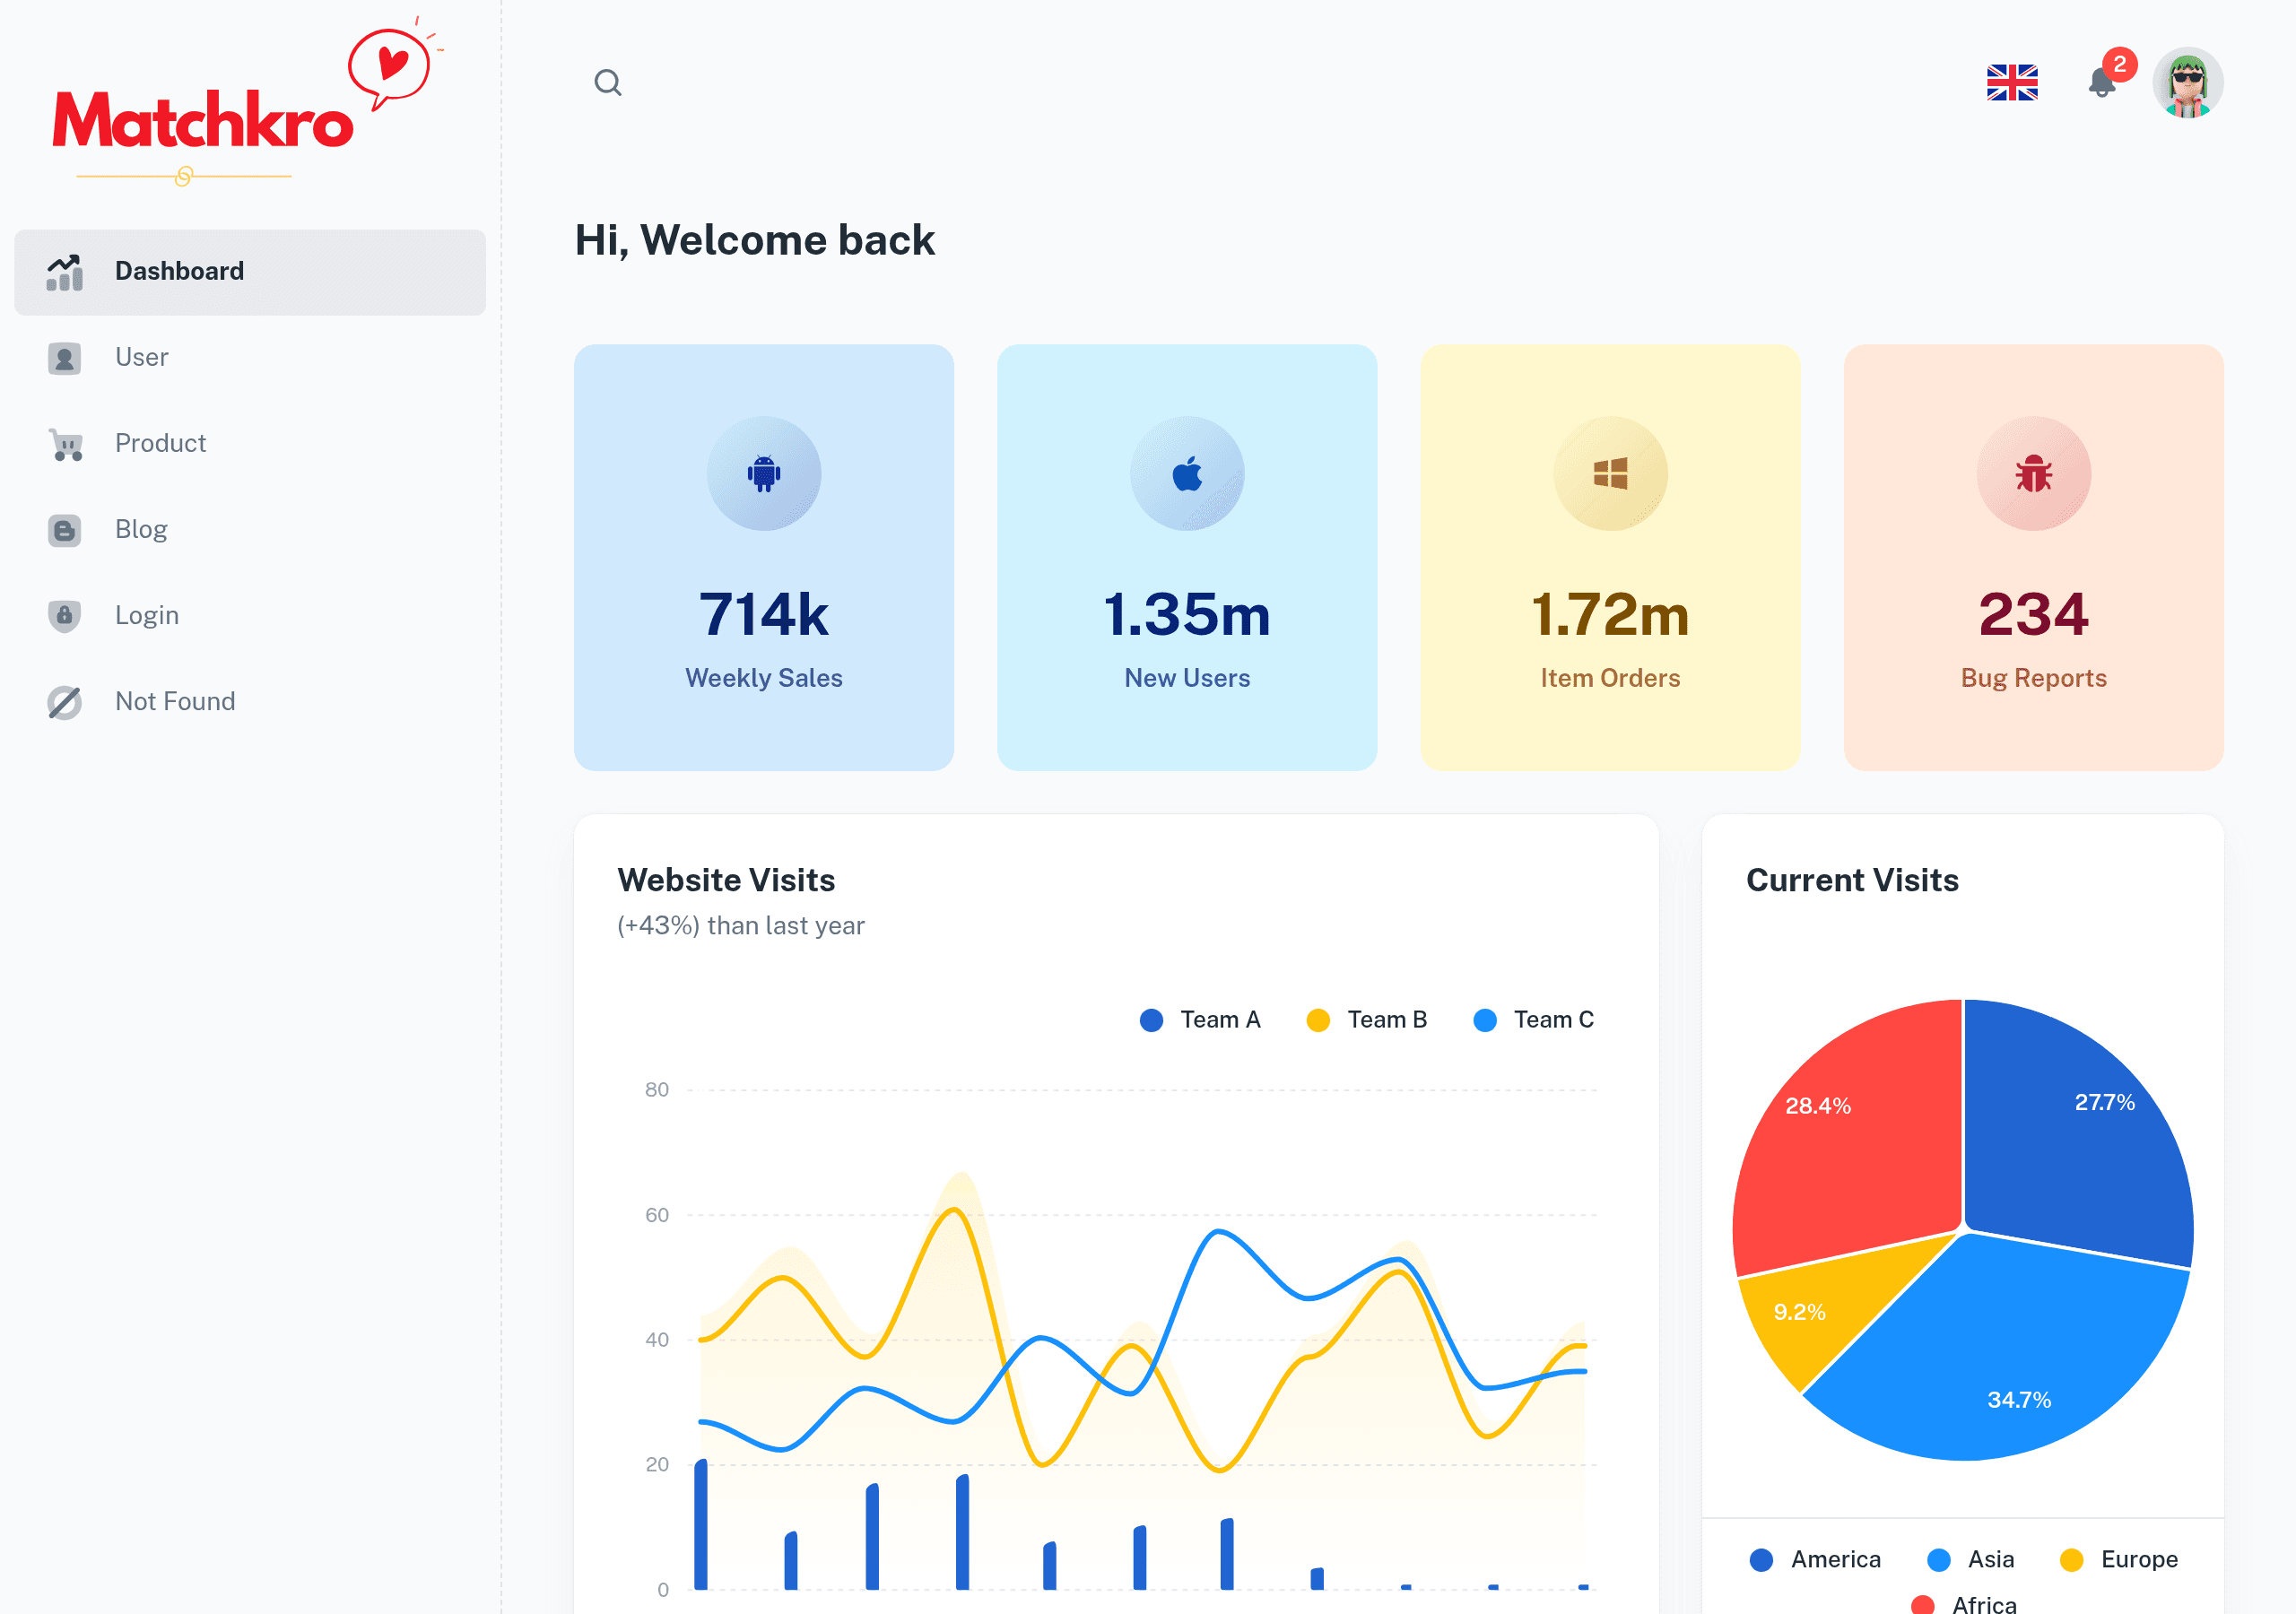Click the Android icon on Weekly Sales card
2296x1614 pixels.
764,473
